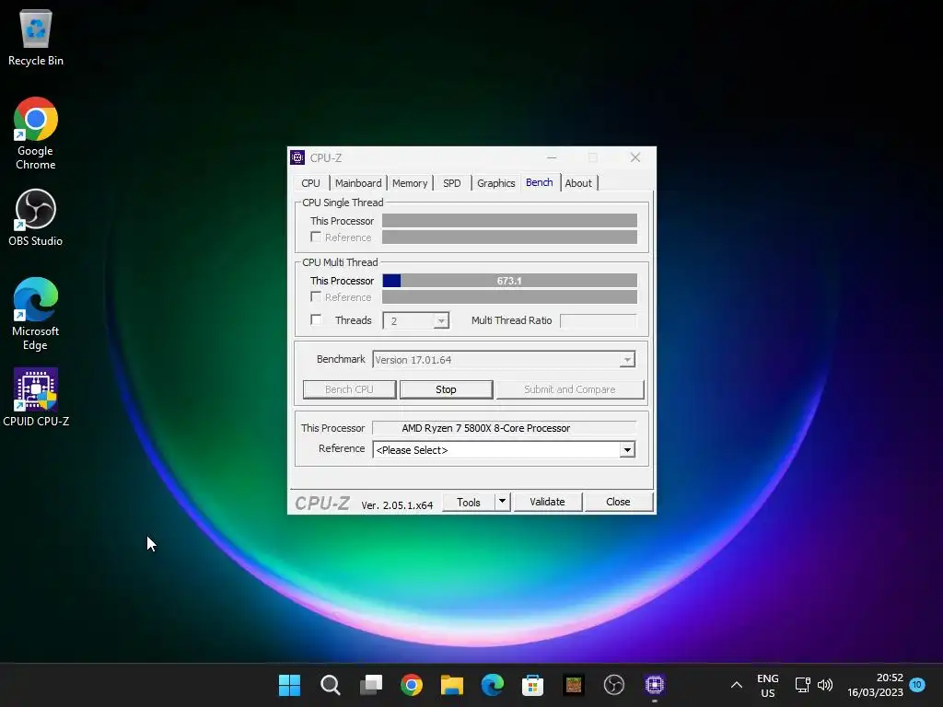
Task: Open Minecraft icon in taskbar
Action: point(574,685)
